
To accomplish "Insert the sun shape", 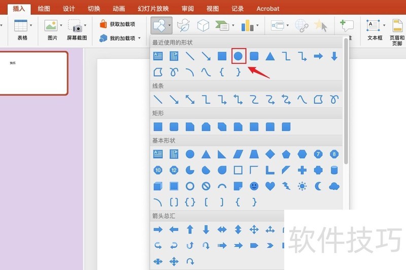I will [302, 186].
